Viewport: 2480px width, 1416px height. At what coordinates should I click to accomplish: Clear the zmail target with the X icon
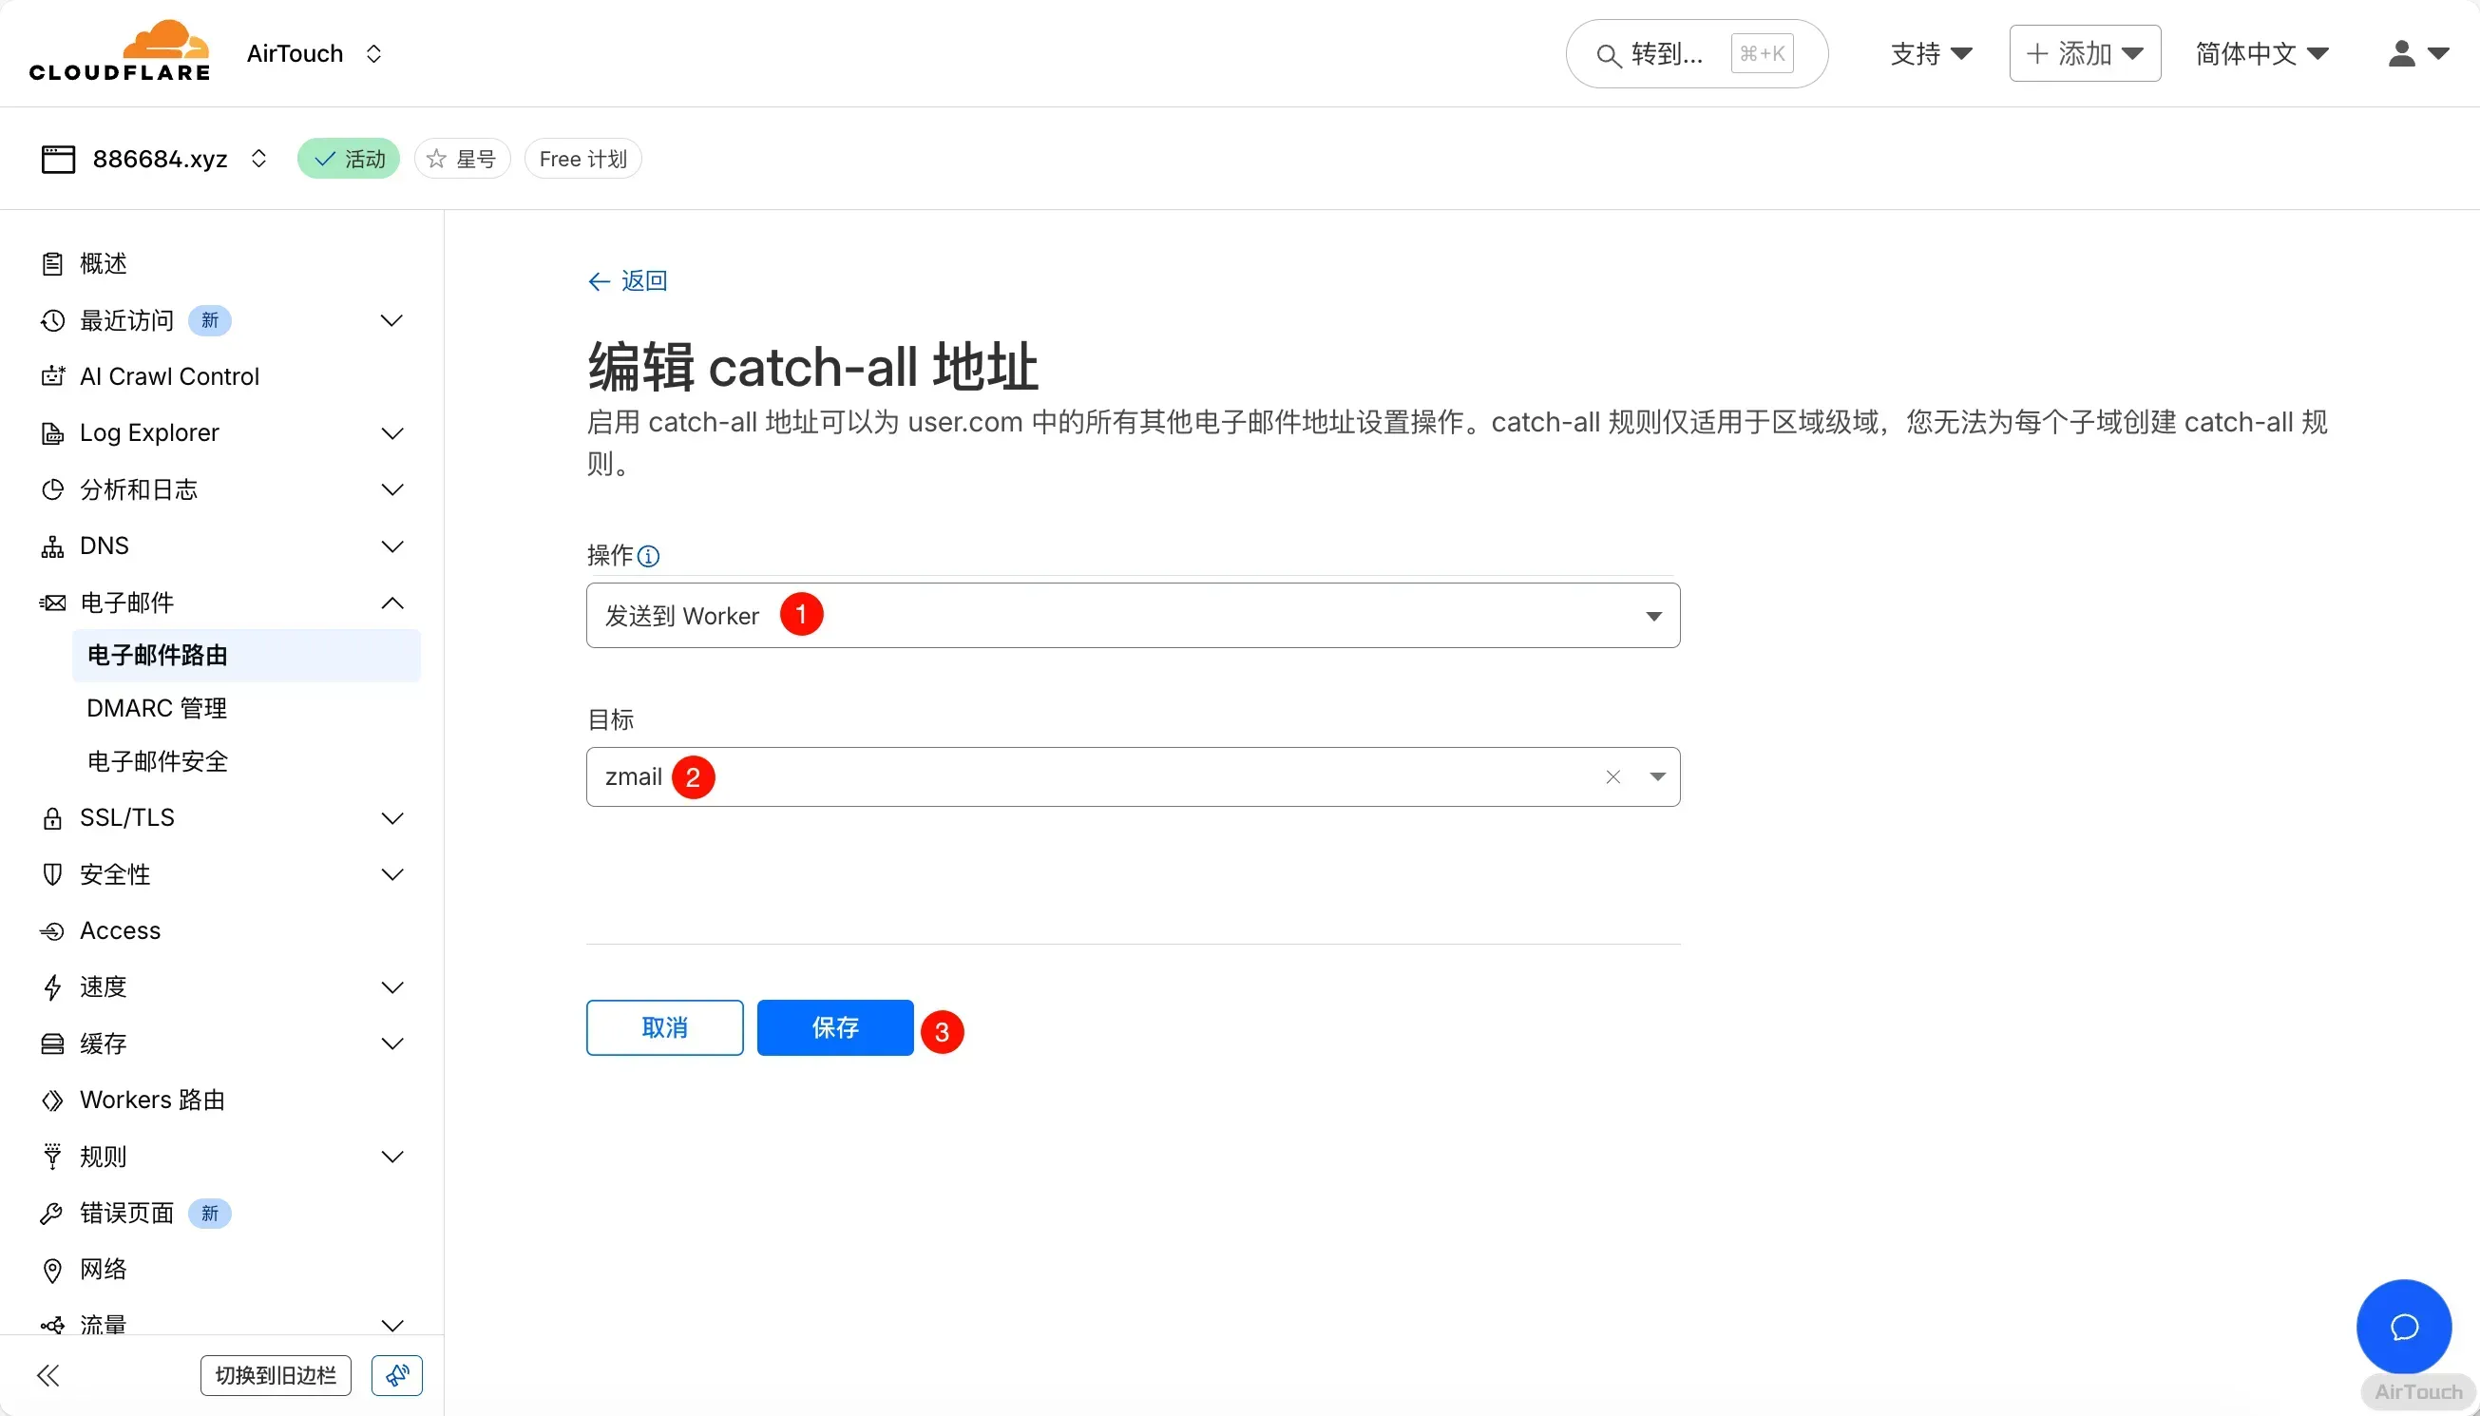[1612, 777]
